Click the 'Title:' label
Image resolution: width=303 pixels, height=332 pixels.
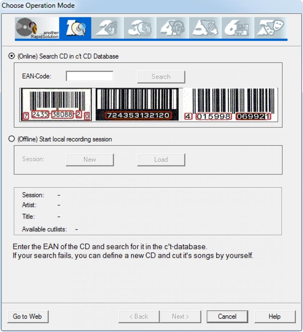tap(28, 217)
